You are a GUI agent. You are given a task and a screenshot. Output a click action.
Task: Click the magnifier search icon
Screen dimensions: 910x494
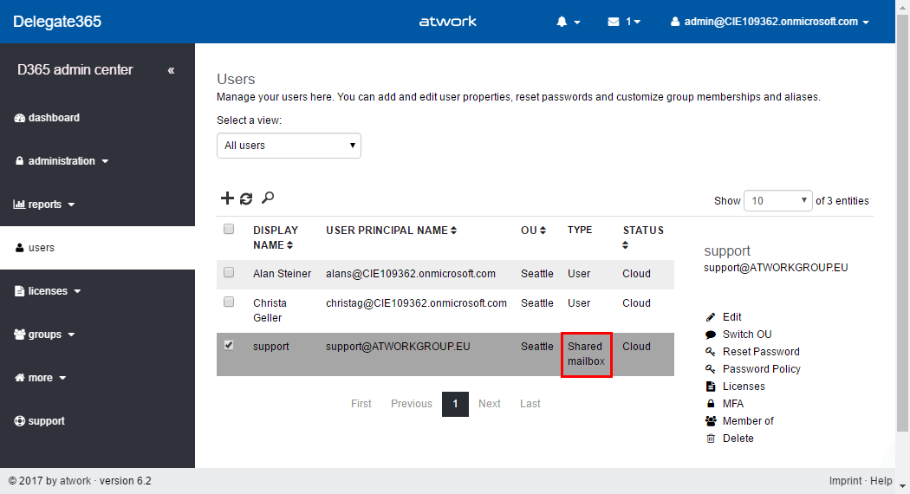(x=268, y=198)
